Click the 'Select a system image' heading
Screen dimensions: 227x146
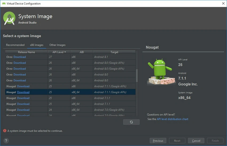(x=22, y=36)
